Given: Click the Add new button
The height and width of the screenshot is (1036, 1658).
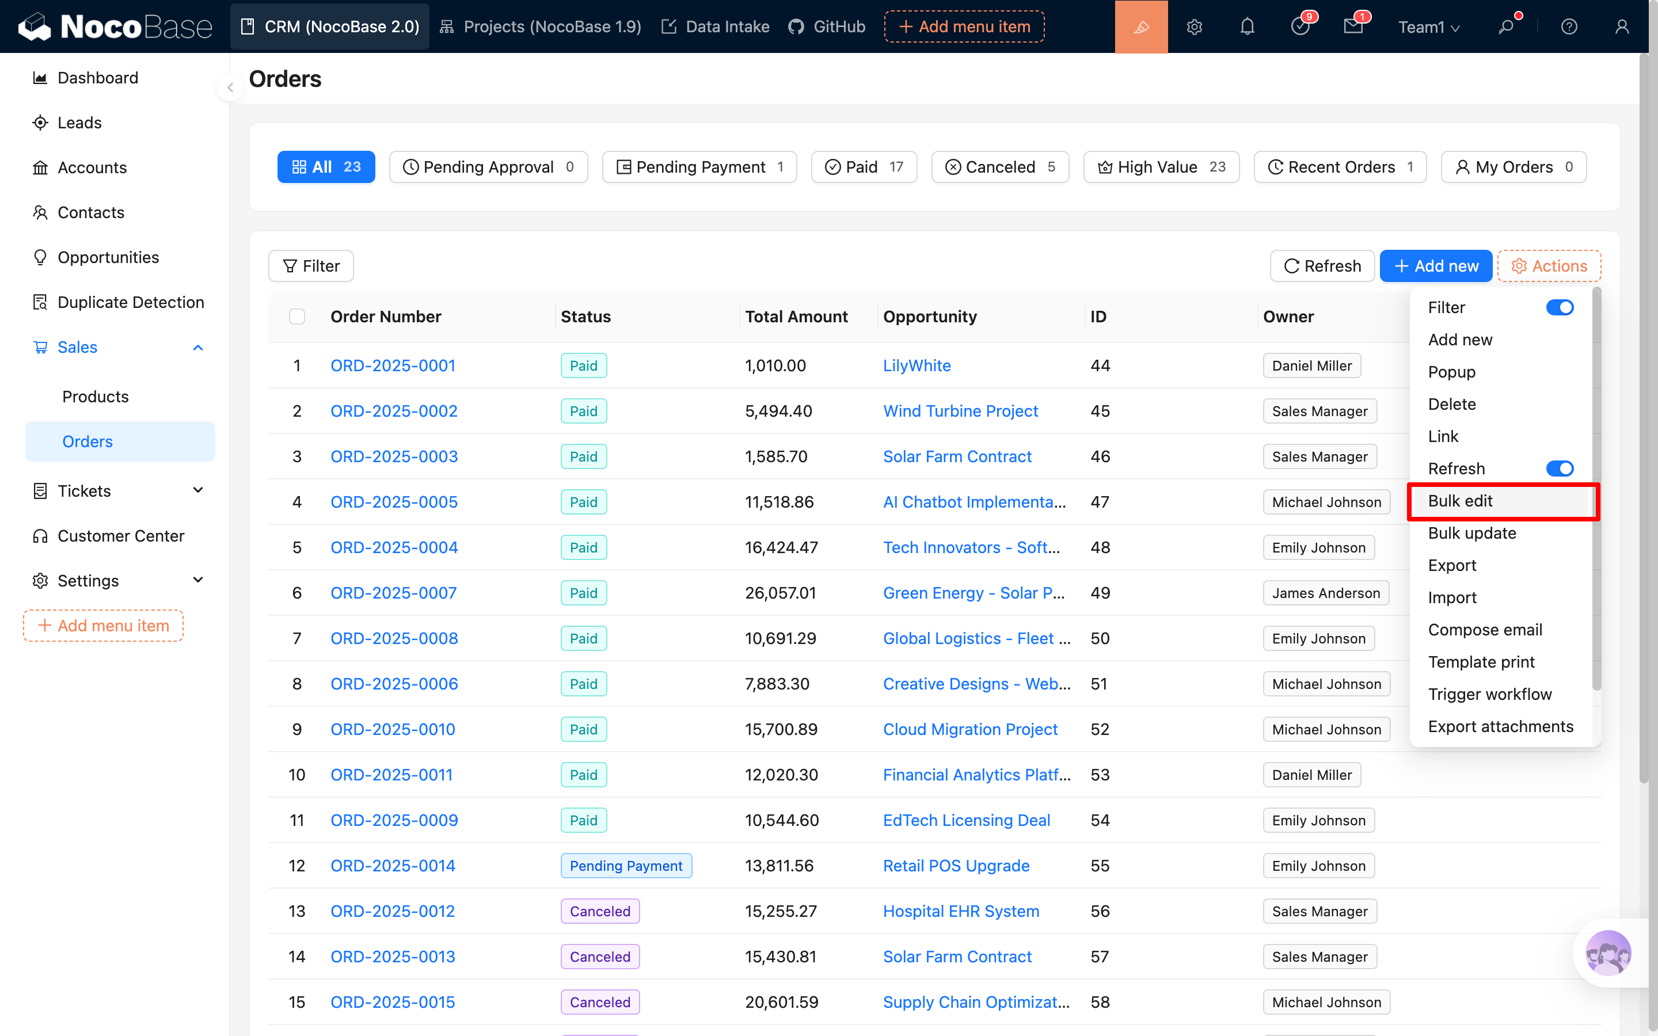Looking at the screenshot, I should tap(1435, 266).
